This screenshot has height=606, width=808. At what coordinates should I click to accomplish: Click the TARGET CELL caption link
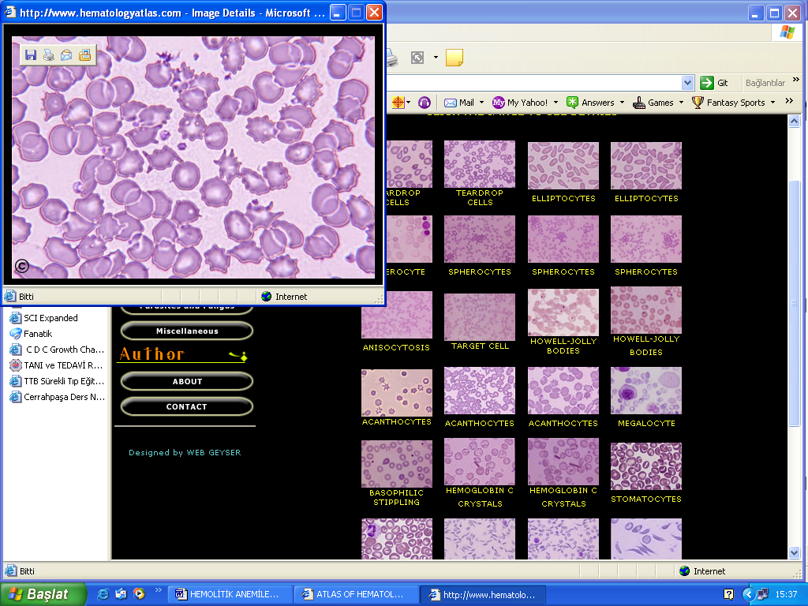click(480, 346)
